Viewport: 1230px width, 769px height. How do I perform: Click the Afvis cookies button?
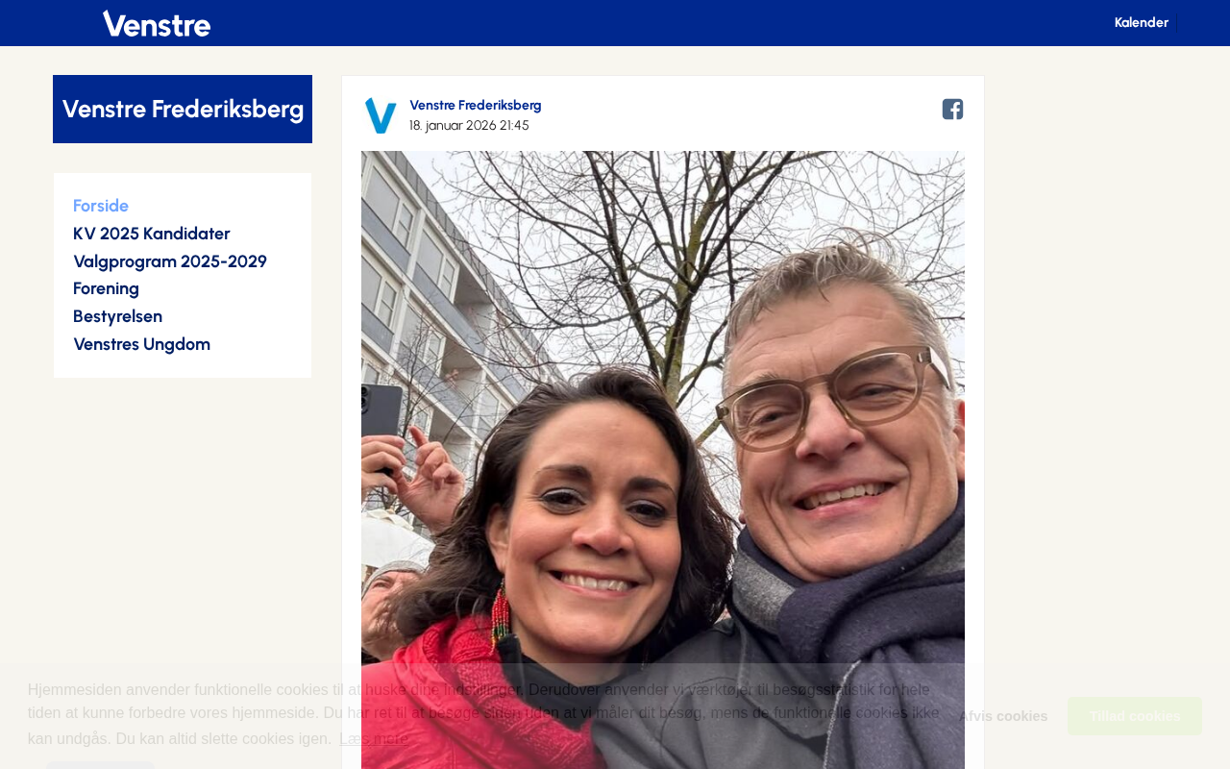(1003, 716)
